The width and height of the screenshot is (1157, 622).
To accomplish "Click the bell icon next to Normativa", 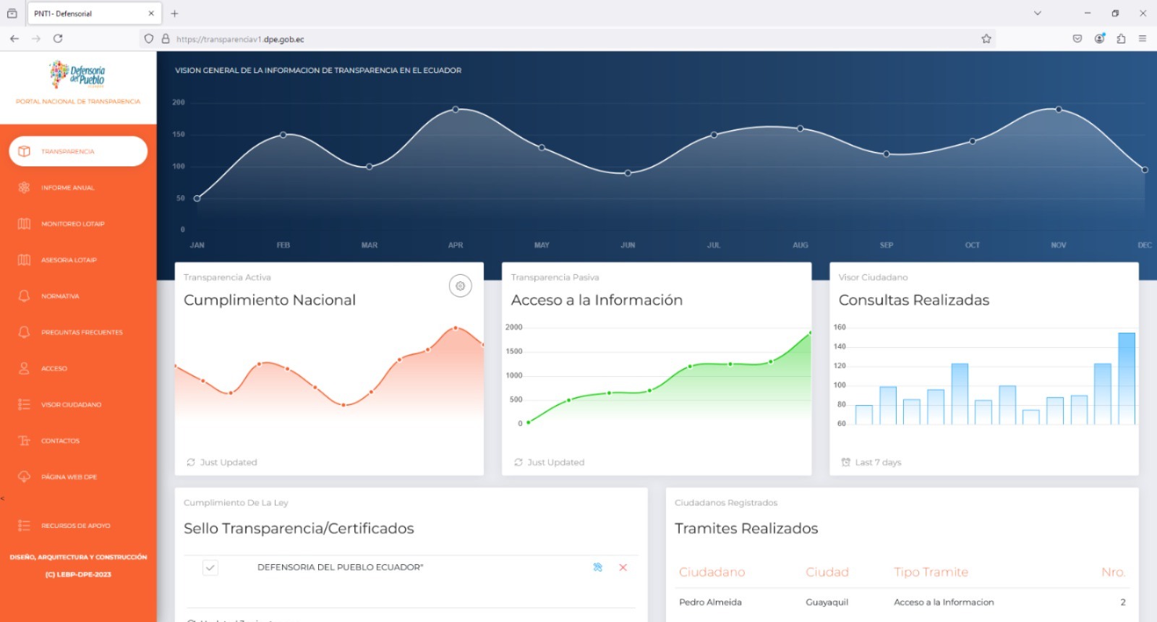I will click(24, 297).
